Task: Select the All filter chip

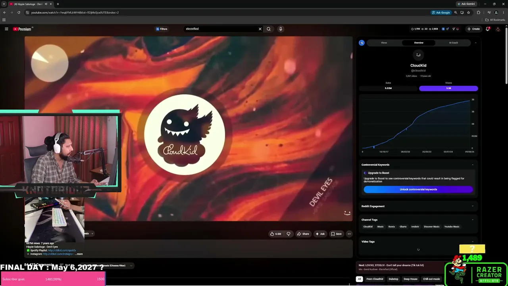Action: coord(359,279)
